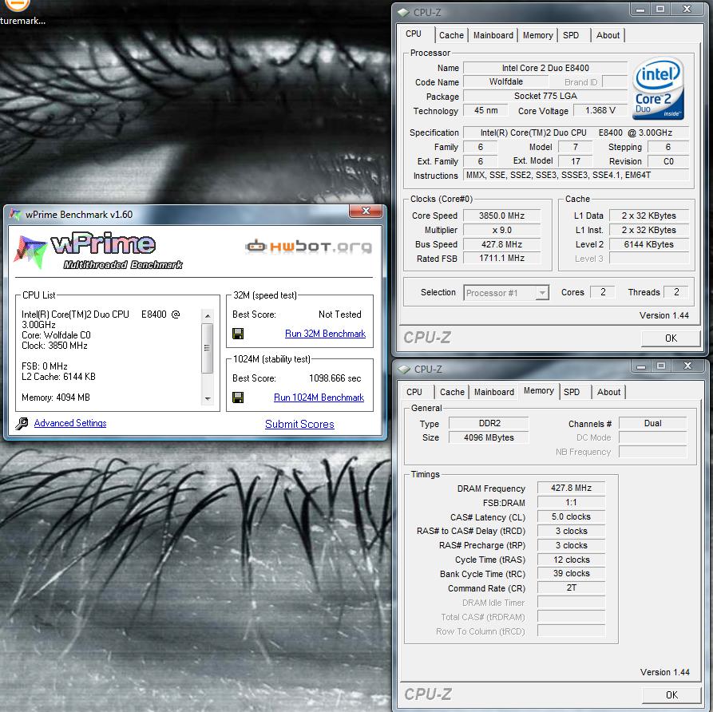Click the Package value Socket 775 LGA

point(545,96)
